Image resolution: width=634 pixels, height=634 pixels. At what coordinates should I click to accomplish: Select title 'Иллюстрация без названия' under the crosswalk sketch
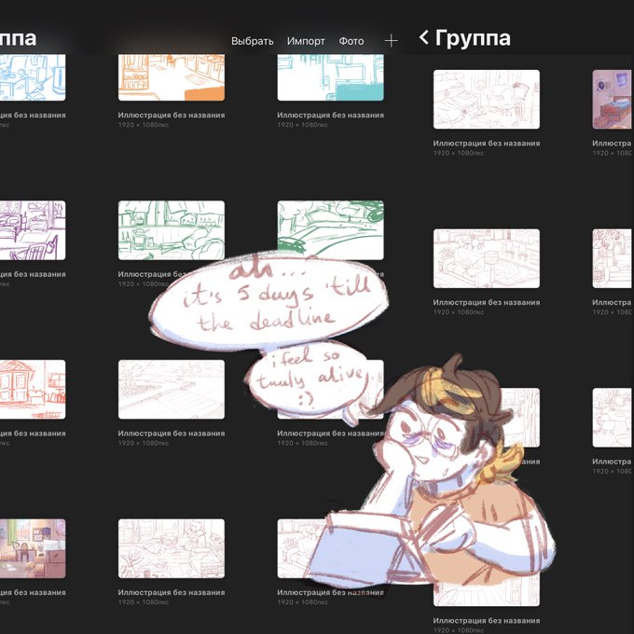pos(172,434)
